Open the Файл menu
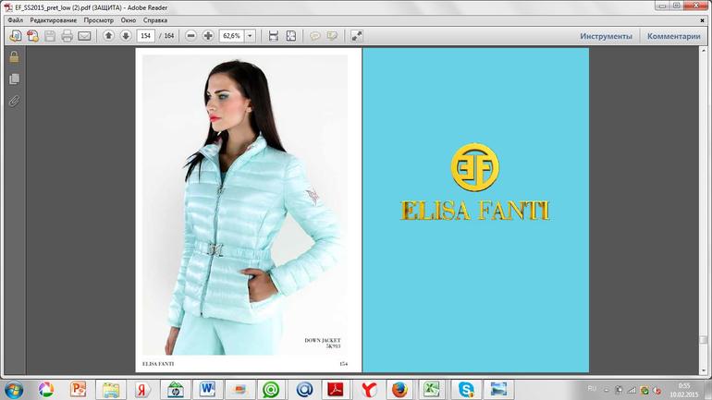The height and width of the screenshot is (400, 712). point(15,20)
